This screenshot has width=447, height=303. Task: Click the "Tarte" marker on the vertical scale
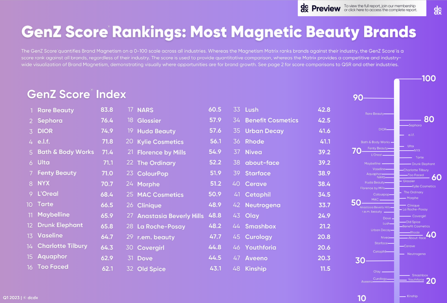pyautogui.click(x=420, y=157)
